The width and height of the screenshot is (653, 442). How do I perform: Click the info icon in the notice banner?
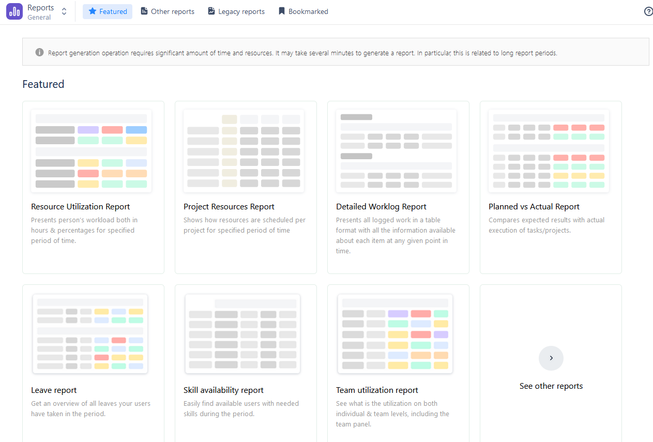39,52
